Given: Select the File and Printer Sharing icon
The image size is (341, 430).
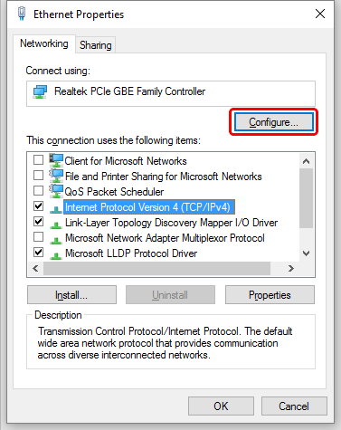Looking at the screenshot, I should 56,176.
